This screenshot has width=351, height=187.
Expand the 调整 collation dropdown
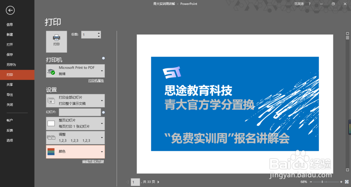(x=75, y=138)
